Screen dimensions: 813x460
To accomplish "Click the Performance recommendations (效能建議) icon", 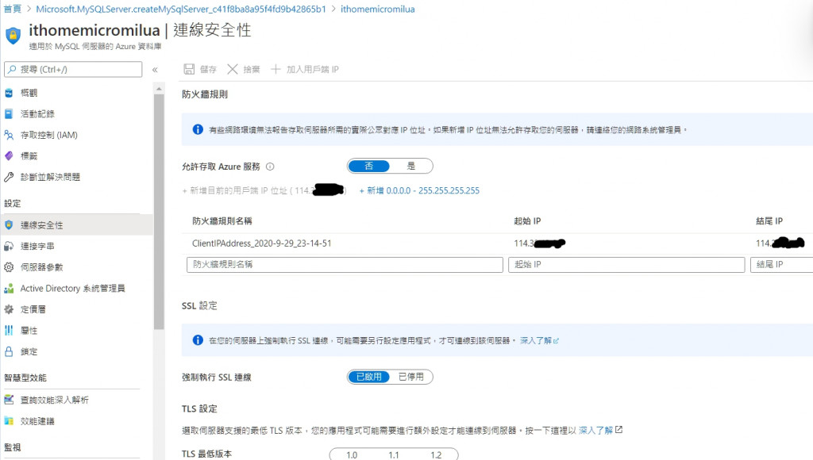I will pyautogui.click(x=9, y=420).
